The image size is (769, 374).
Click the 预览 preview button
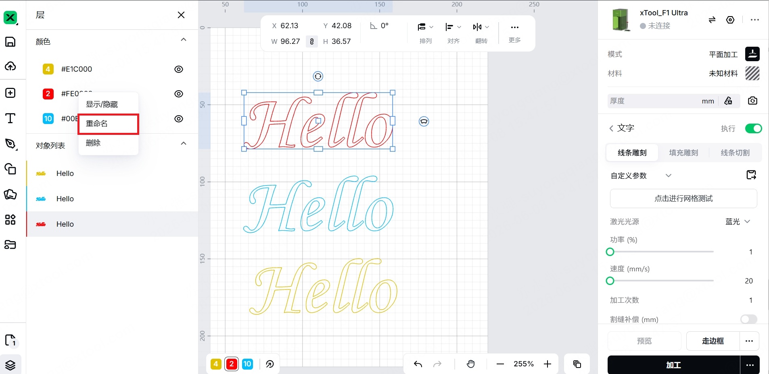pyautogui.click(x=644, y=341)
